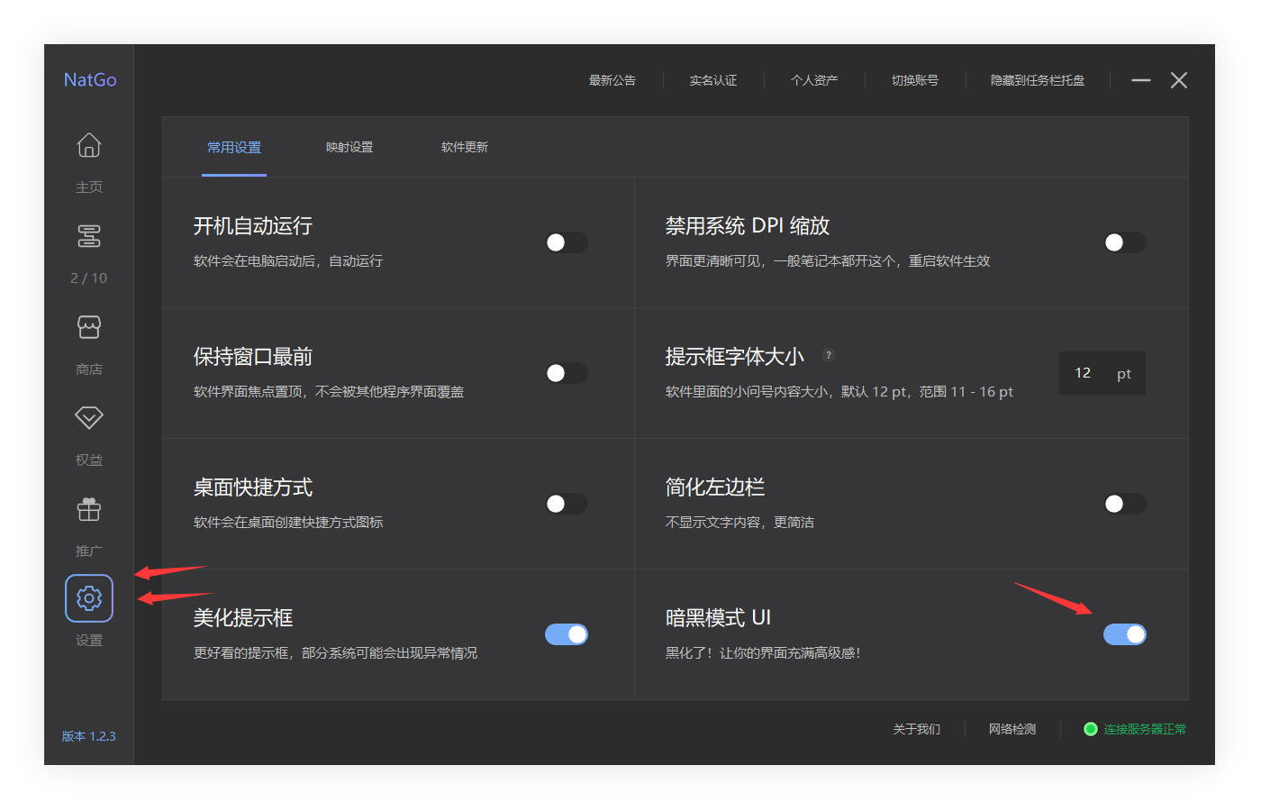Minimize the NatGo window

click(1141, 80)
